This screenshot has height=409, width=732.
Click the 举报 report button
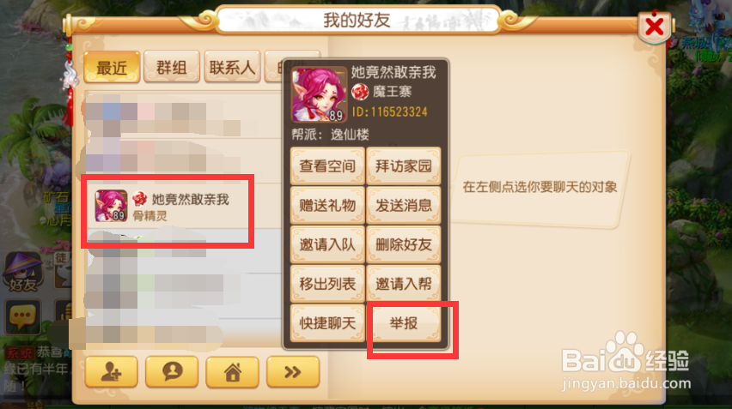click(404, 322)
